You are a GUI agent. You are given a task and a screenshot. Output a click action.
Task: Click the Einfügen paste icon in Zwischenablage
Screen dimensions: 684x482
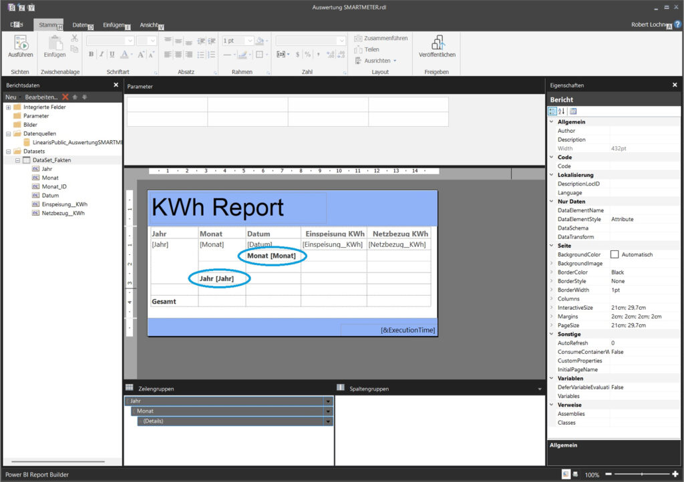[55, 44]
